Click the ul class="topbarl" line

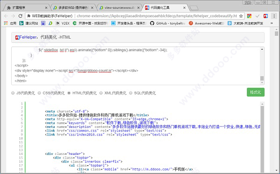point(89,165)
